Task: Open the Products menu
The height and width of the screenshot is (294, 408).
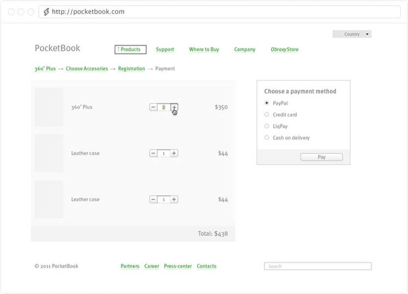Action: [130, 49]
